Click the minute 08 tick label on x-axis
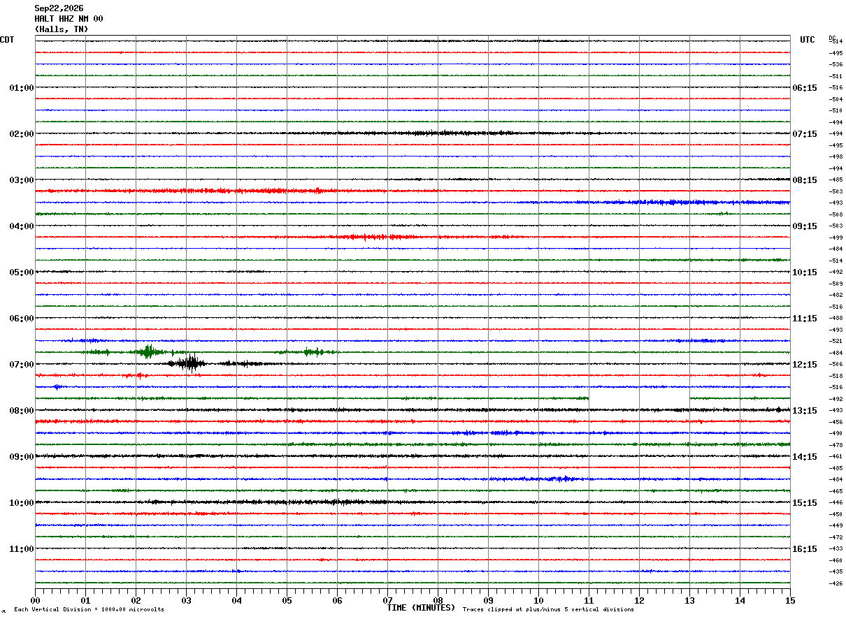846x619 pixels. coord(438,600)
